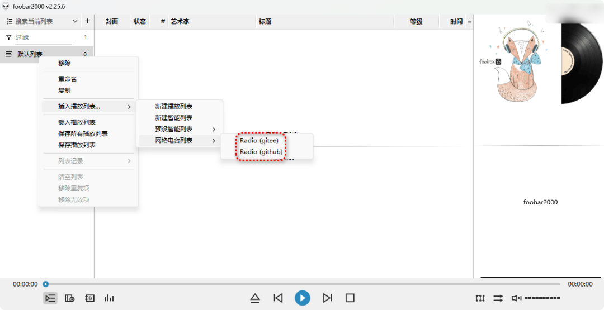
Task: Expand 网络电台列表 submenu
Action: (180, 141)
